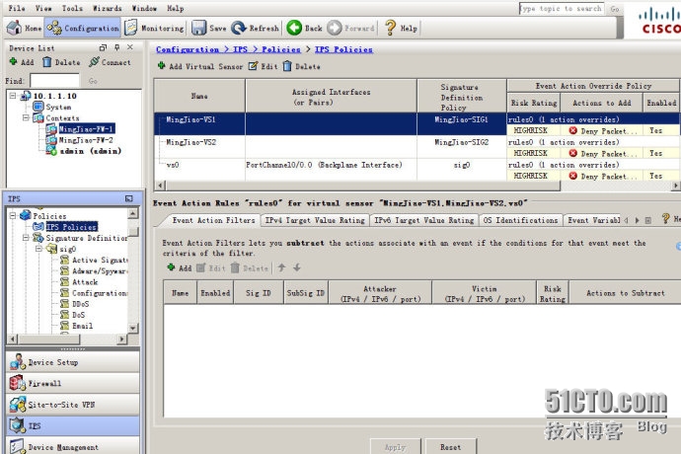Viewport: 681px width, 454px height.
Task: Follow the IPS Policies breadcrumb link
Action: pos(343,49)
